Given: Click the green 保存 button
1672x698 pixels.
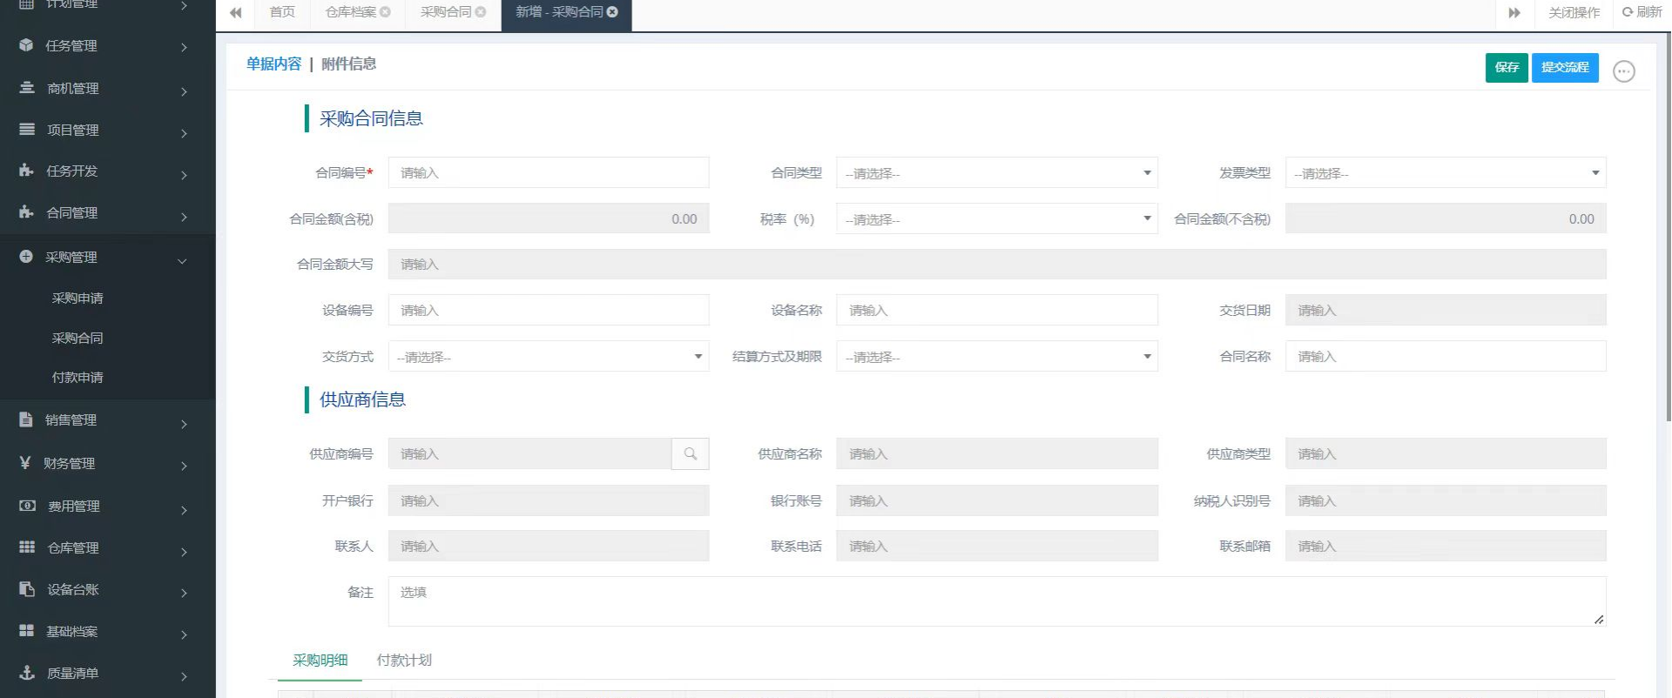Looking at the screenshot, I should [1507, 67].
